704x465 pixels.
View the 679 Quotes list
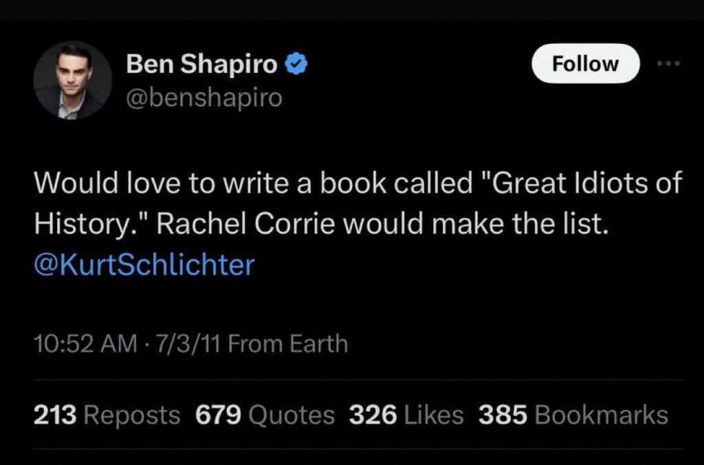[x=265, y=415]
